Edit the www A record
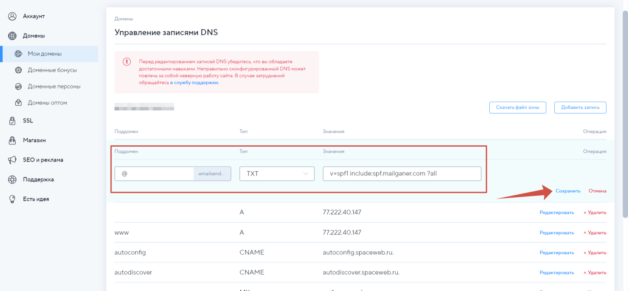Screen dimensions: 628x291 [557, 233]
